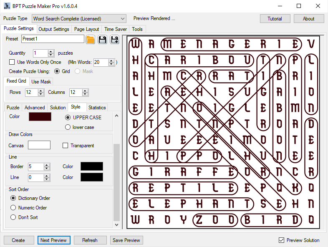Screen dimensions: 328x247
Task: Enable Use Words Only Once checkbox
Action: (x=12, y=62)
